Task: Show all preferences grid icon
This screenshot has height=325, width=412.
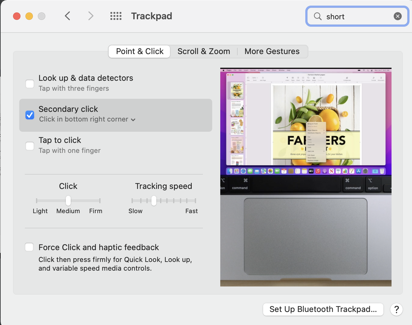Action: [x=116, y=16]
